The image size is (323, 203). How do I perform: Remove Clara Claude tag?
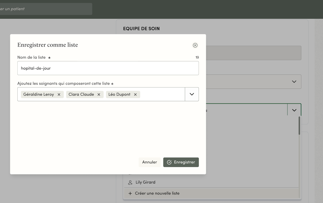pos(99,94)
